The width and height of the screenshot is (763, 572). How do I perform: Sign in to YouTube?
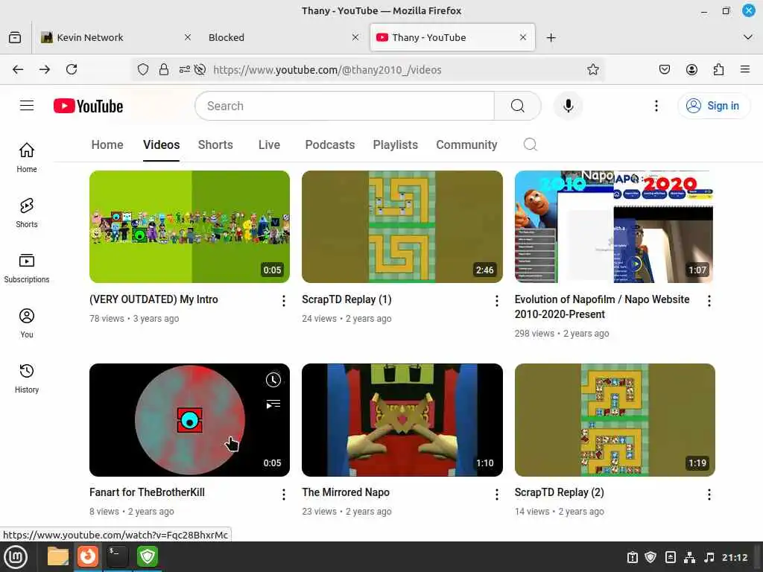click(x=714, y=106)
